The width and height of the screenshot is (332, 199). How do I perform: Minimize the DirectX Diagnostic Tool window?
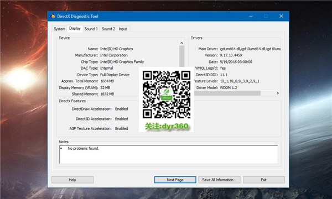click(251, 16)
